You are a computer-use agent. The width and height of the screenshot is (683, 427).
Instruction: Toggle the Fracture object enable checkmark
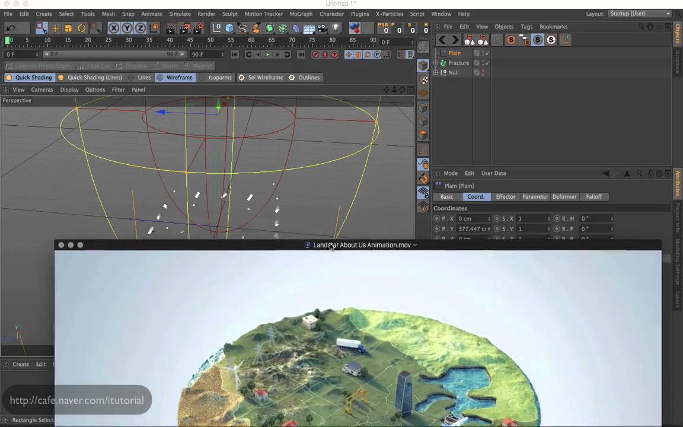tap(487, 63)
